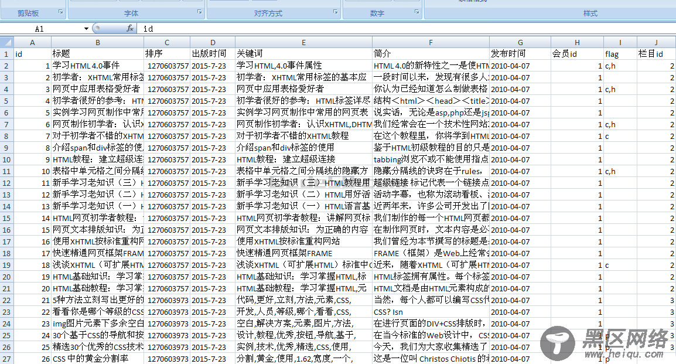Open the 剪贴板 group dialog launcher
The width and height of the screenshot is (676, 364).
click(x=61, y=12)
